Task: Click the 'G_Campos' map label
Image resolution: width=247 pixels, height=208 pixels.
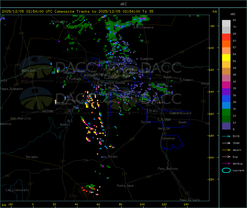Action: (x=186, y=80)
